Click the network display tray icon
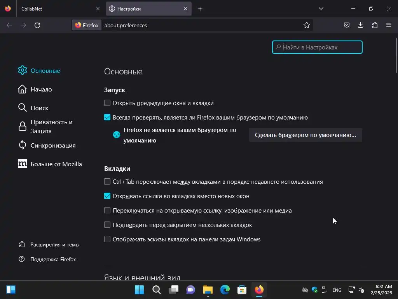Viewport: 398px width, 299px height. [351, 290]
